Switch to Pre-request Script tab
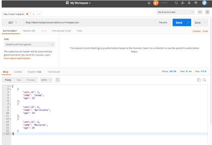Screen dimensions: 212x145 click(61, 31)
